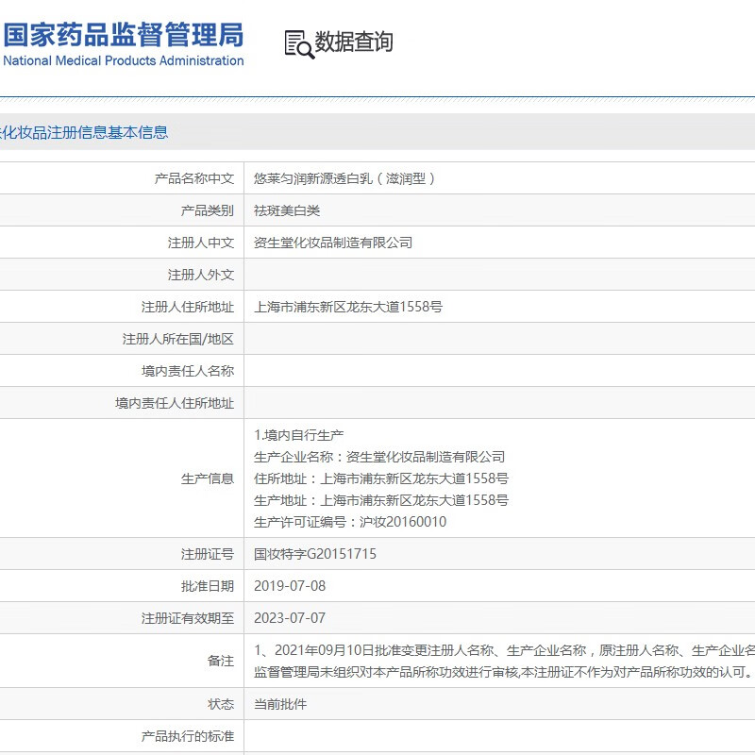Click the 状态 label
This screenshot has width=755, height=755.
tap(221, 704)
